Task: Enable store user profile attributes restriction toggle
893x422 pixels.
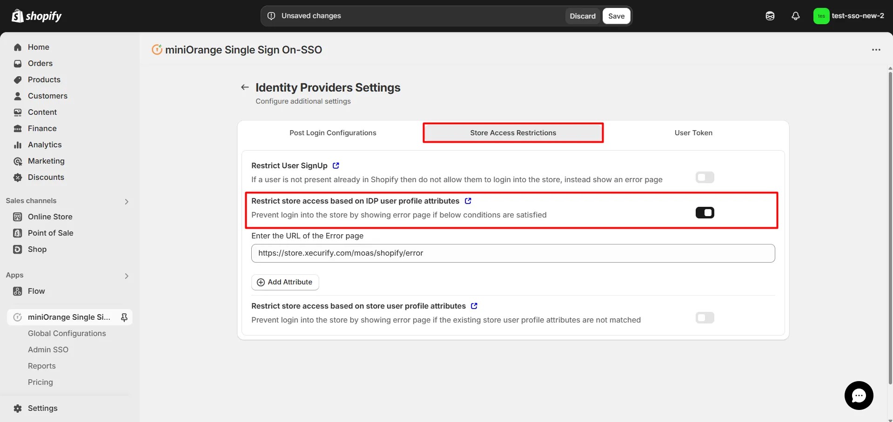Action: (705, 318)
